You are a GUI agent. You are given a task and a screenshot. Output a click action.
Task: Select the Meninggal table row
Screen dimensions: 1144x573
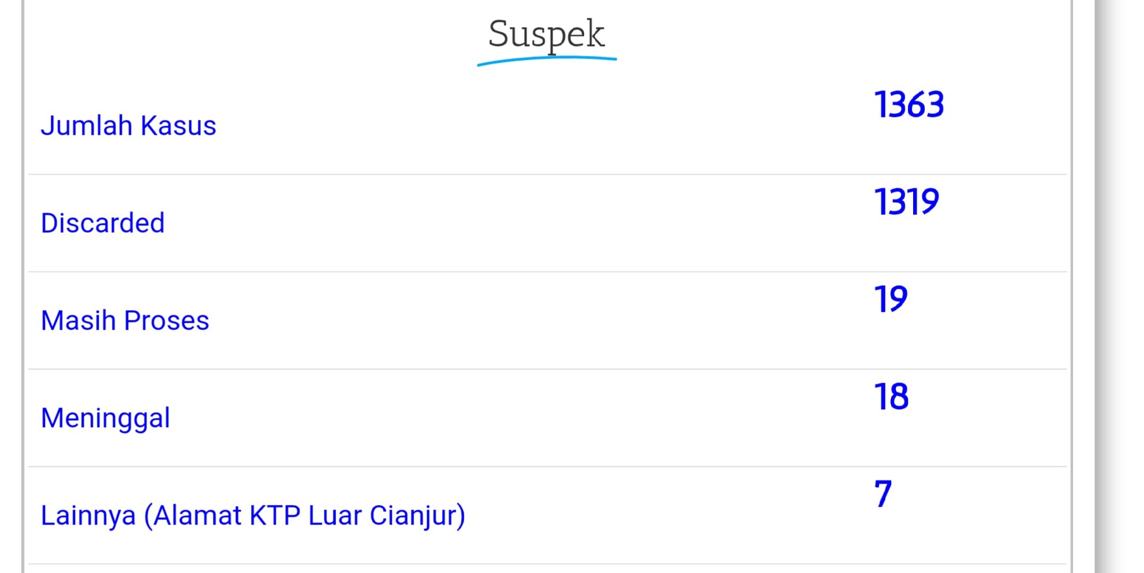(547, 418)
